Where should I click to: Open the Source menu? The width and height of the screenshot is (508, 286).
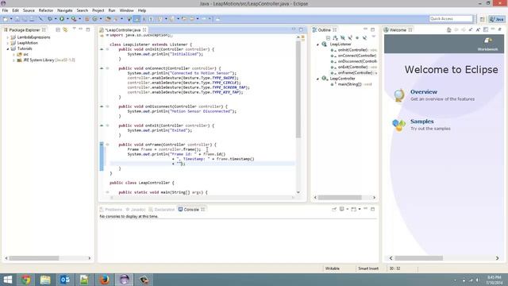click(29, 10)
